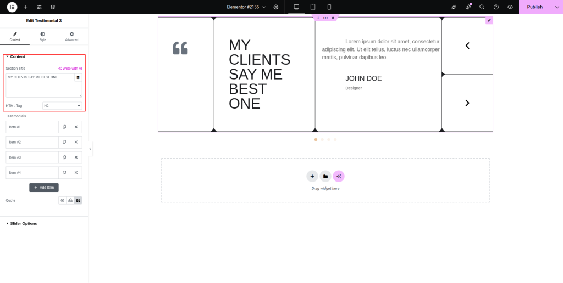Click the container add plus handle

(x=318, y=18)
